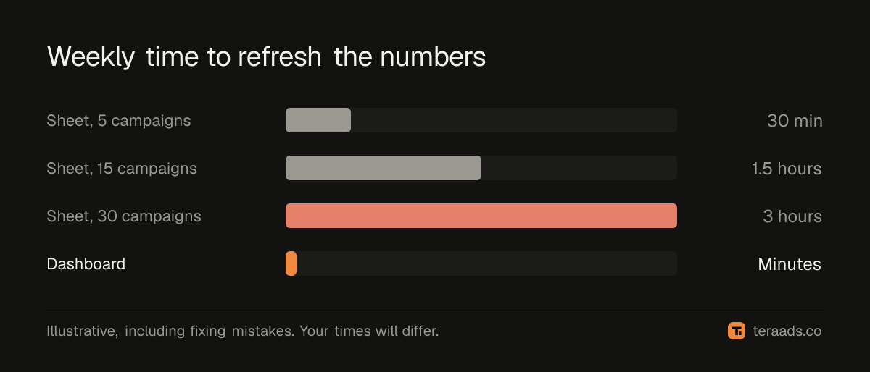Click the 30 min value
Image resolution: width=870 pixels, height=372 pixels.
(x=795, y=121)
